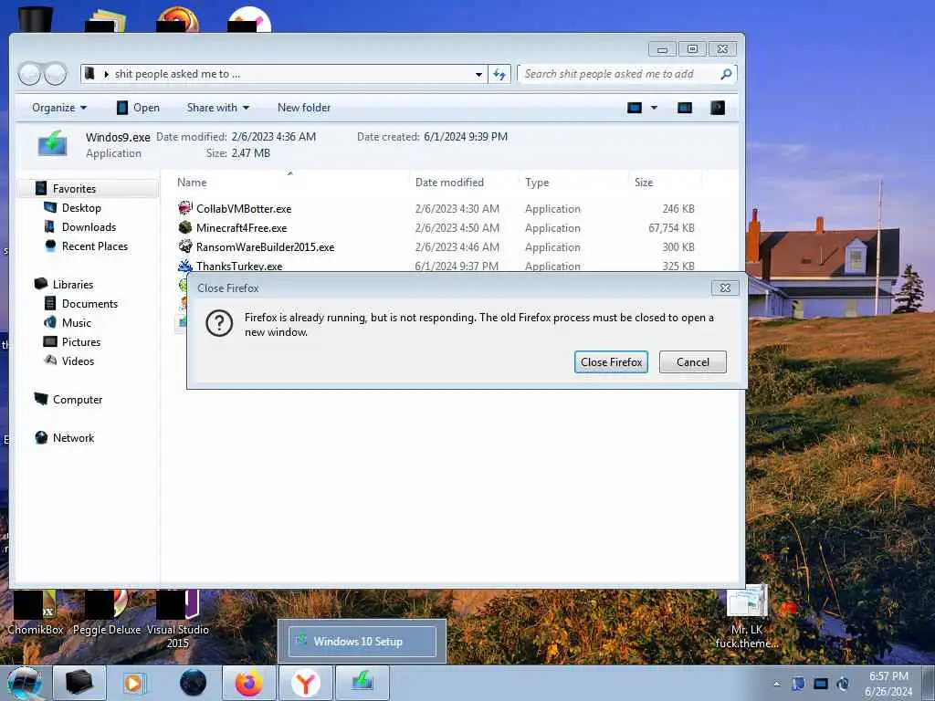Screen dimensions: 935x701
Task: Click the Close Firefox button
Action: [x=611, y=361]
